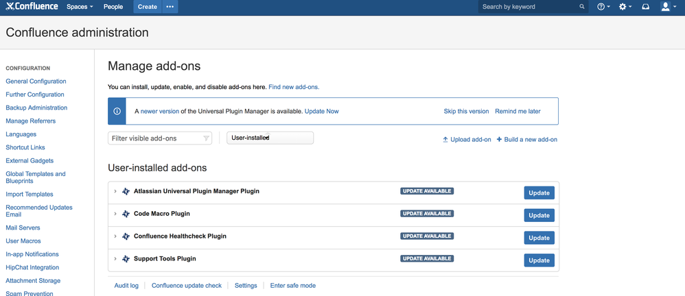Click the Filter visible add-ons field
This screenshot has width=685, height=296.
[160, 138]
